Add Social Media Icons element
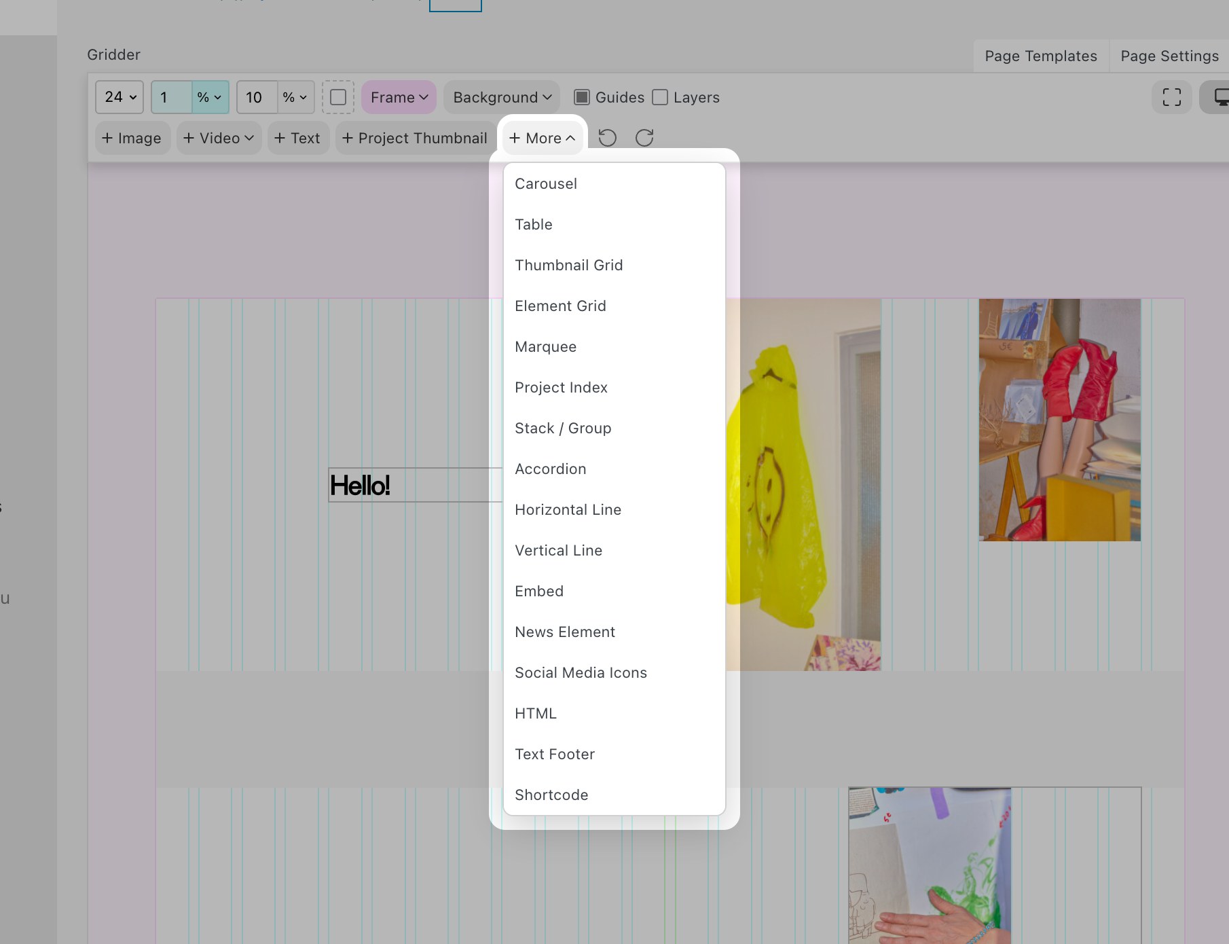 614,672
